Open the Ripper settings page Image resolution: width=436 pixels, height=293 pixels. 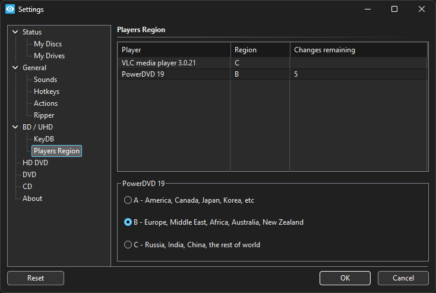pyautogui.click(x=44, y=115)
